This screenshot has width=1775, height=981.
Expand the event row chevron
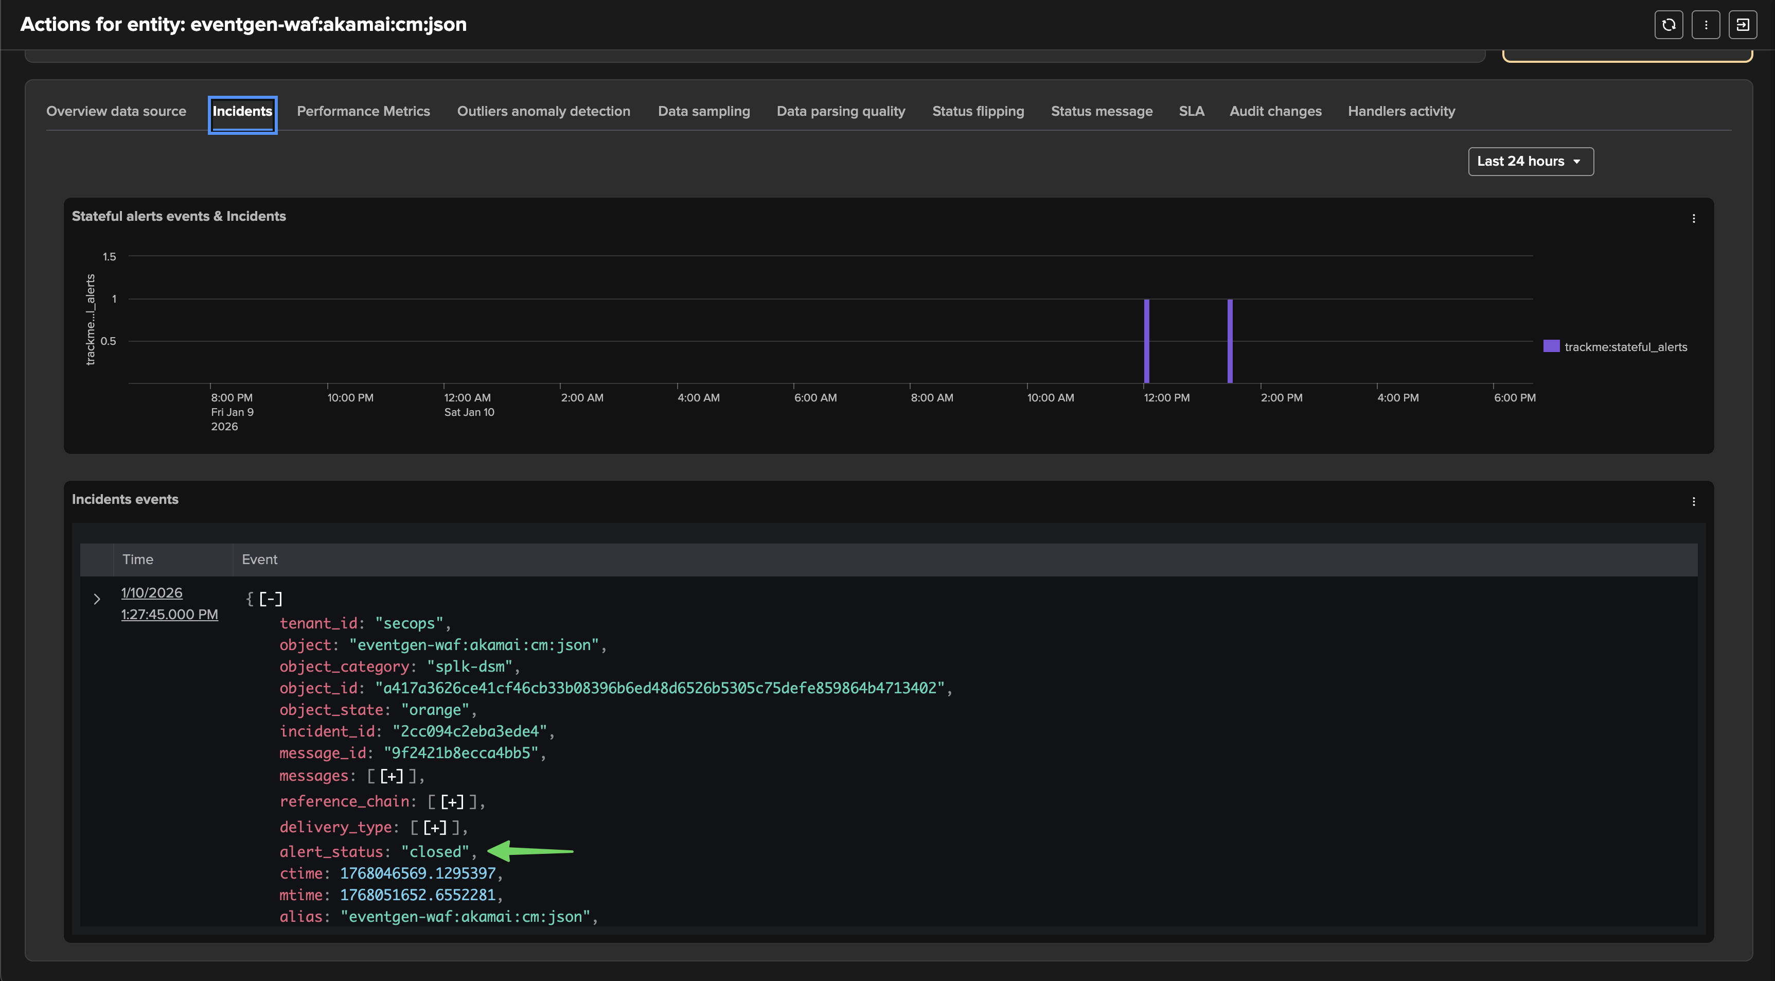tap(97, 599)
